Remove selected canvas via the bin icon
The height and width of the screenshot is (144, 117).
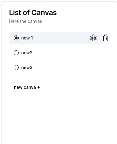[x=106, y=38]
